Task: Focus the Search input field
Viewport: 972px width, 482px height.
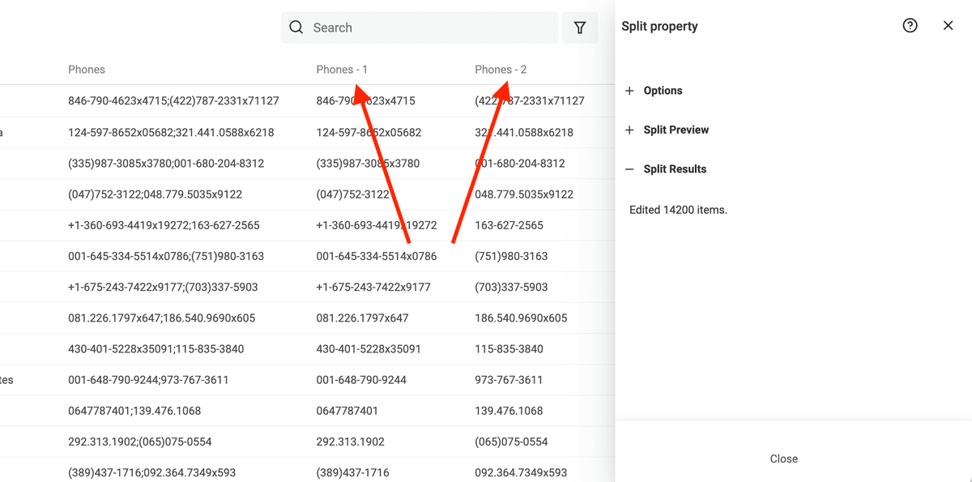Action: (420, 28)
